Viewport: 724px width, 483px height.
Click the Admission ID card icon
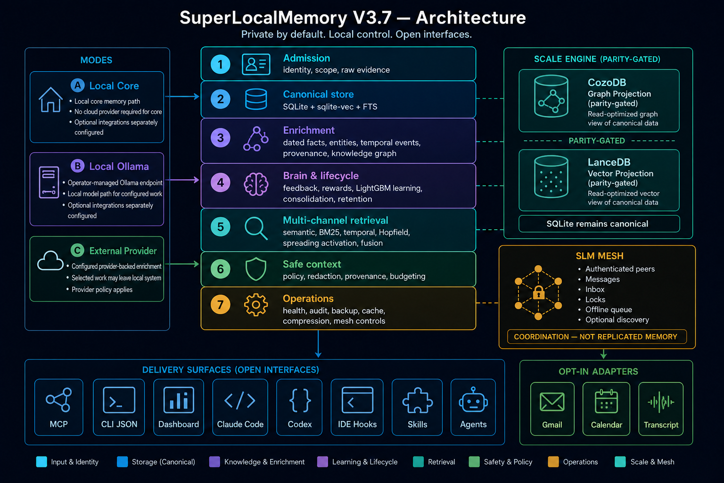256,64
